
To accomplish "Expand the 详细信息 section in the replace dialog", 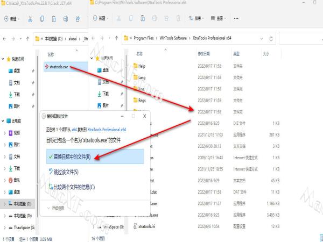I will click(55, 208).
